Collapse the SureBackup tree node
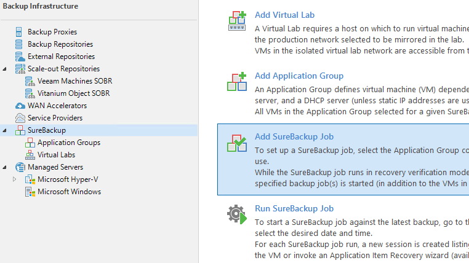The image size is (469, 263). (4, 130)
